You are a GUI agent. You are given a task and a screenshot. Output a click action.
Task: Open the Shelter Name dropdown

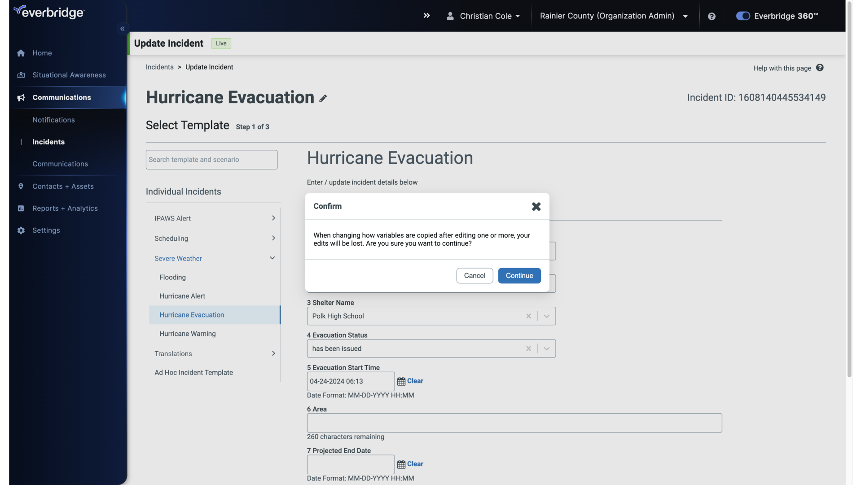545,316
